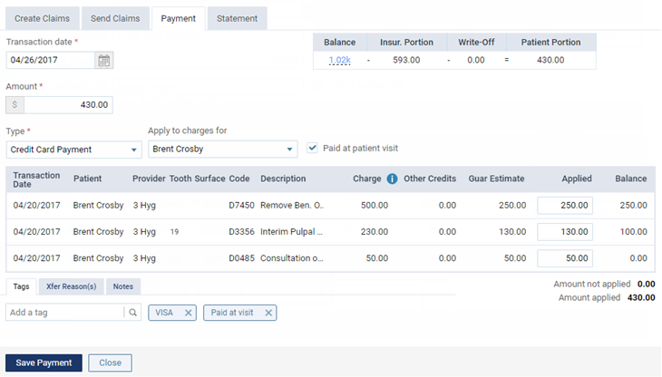Open the Notes tab
662x377 pixels.
tap(123, 286)
